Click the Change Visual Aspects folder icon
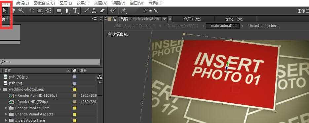This screenshot has height=123, width=309. (x=12, y=114)
